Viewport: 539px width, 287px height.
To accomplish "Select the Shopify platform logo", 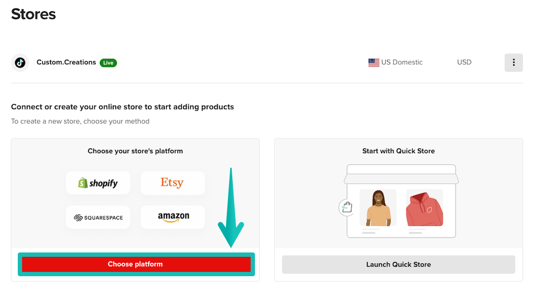I will [x=98, y=183].
